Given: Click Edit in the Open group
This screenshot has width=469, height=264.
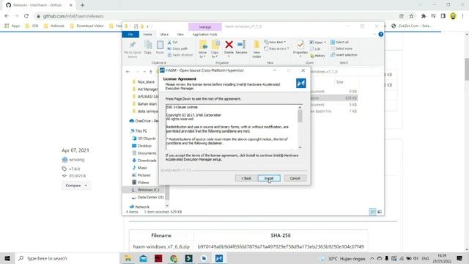Looking at the screenshot, I should (x=315, y=49).
